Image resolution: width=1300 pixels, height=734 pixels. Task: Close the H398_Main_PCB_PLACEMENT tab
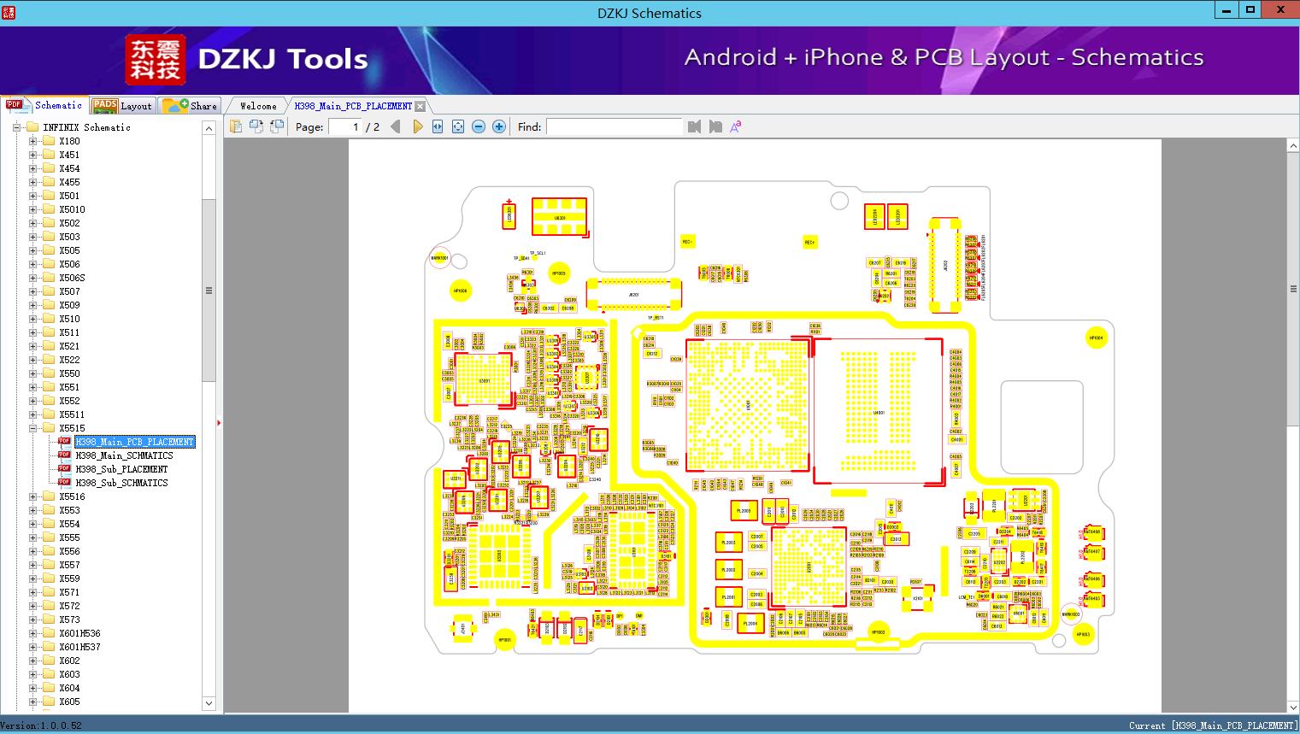[x=420, y=106]
